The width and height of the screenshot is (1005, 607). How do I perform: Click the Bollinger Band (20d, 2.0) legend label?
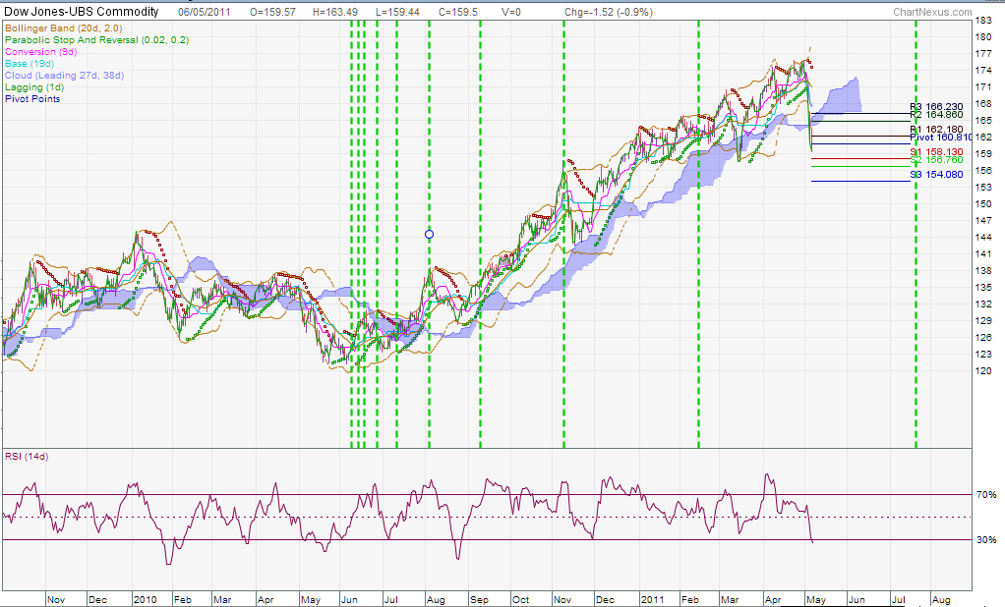(x=64, y=28)
